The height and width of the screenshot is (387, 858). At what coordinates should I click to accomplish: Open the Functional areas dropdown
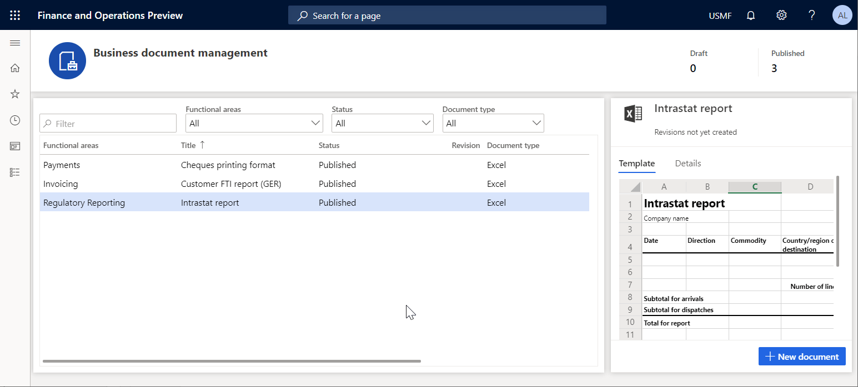pyautogui.click(x=254, y=123)
